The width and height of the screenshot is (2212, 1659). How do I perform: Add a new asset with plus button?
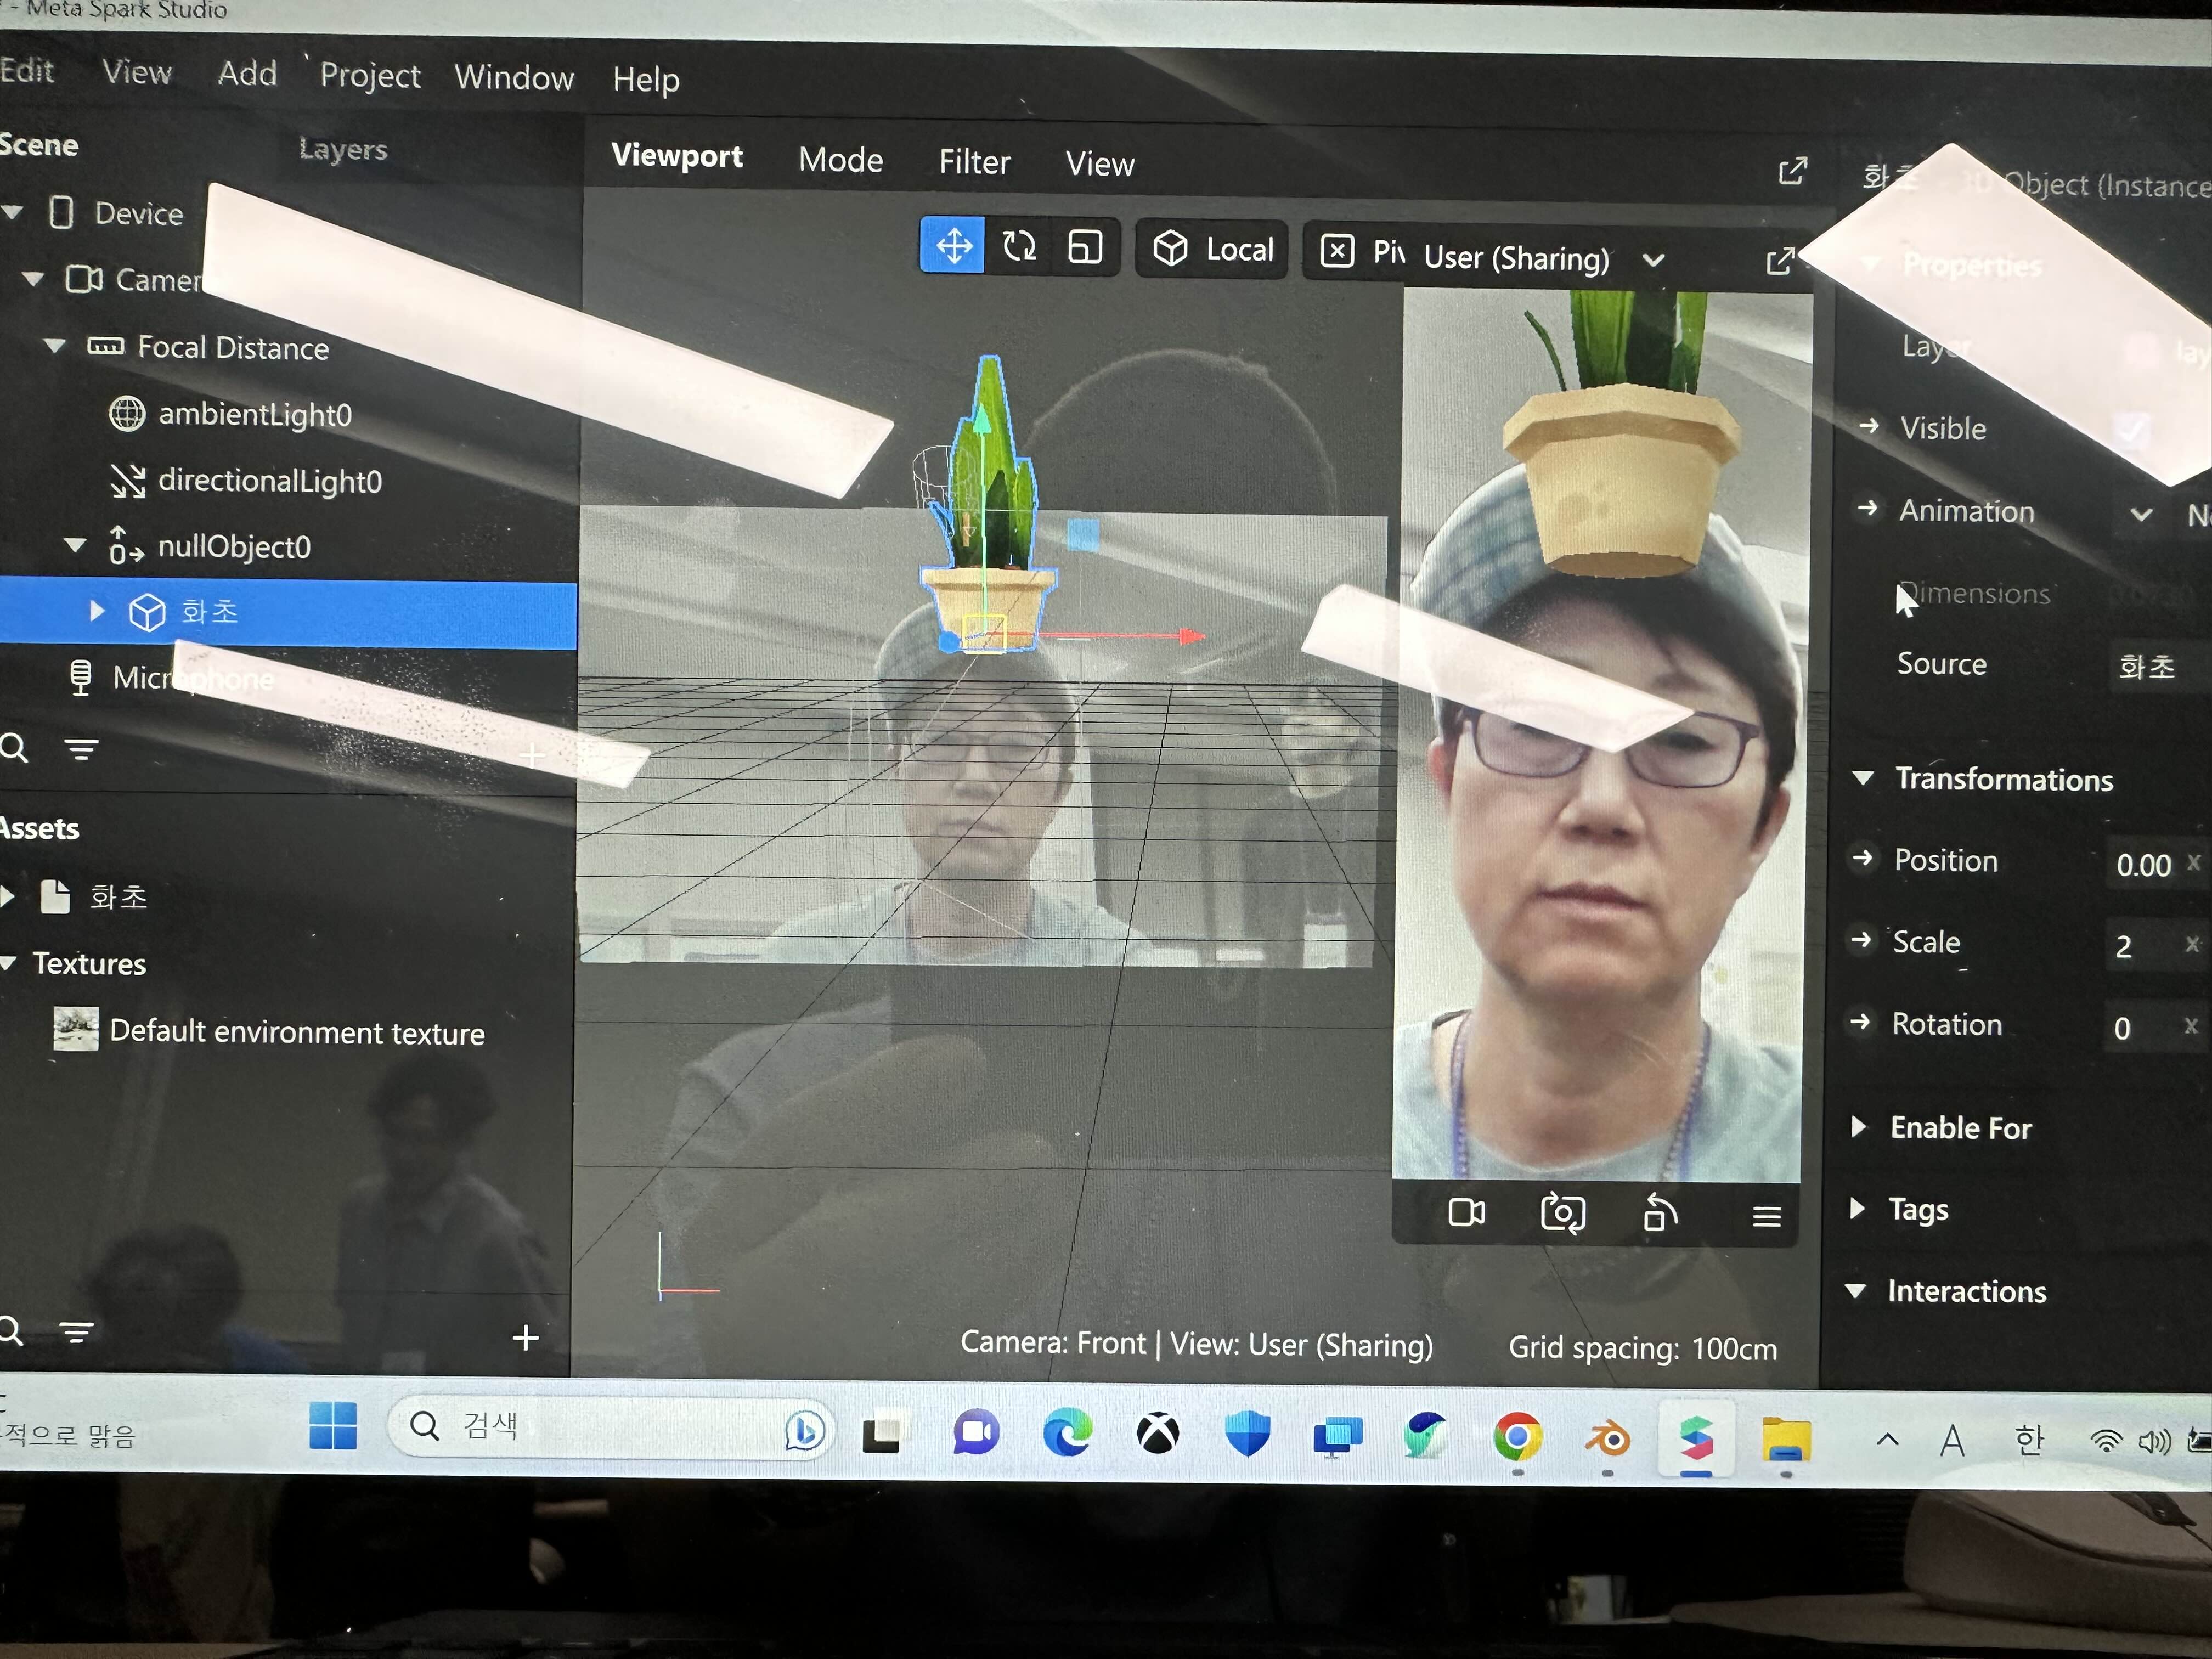(x=525, y=1337)
